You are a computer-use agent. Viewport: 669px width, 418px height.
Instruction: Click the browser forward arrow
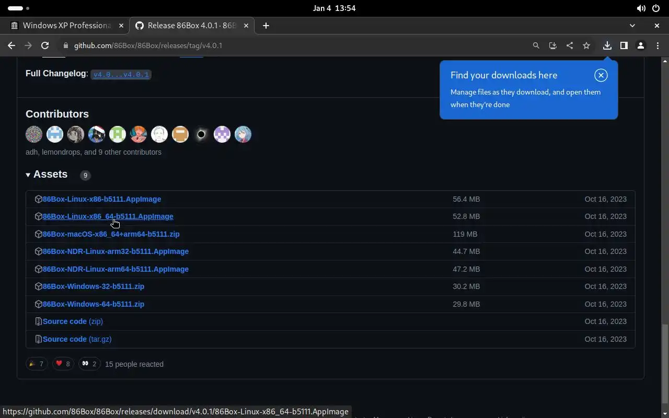[x=28, y=45]
